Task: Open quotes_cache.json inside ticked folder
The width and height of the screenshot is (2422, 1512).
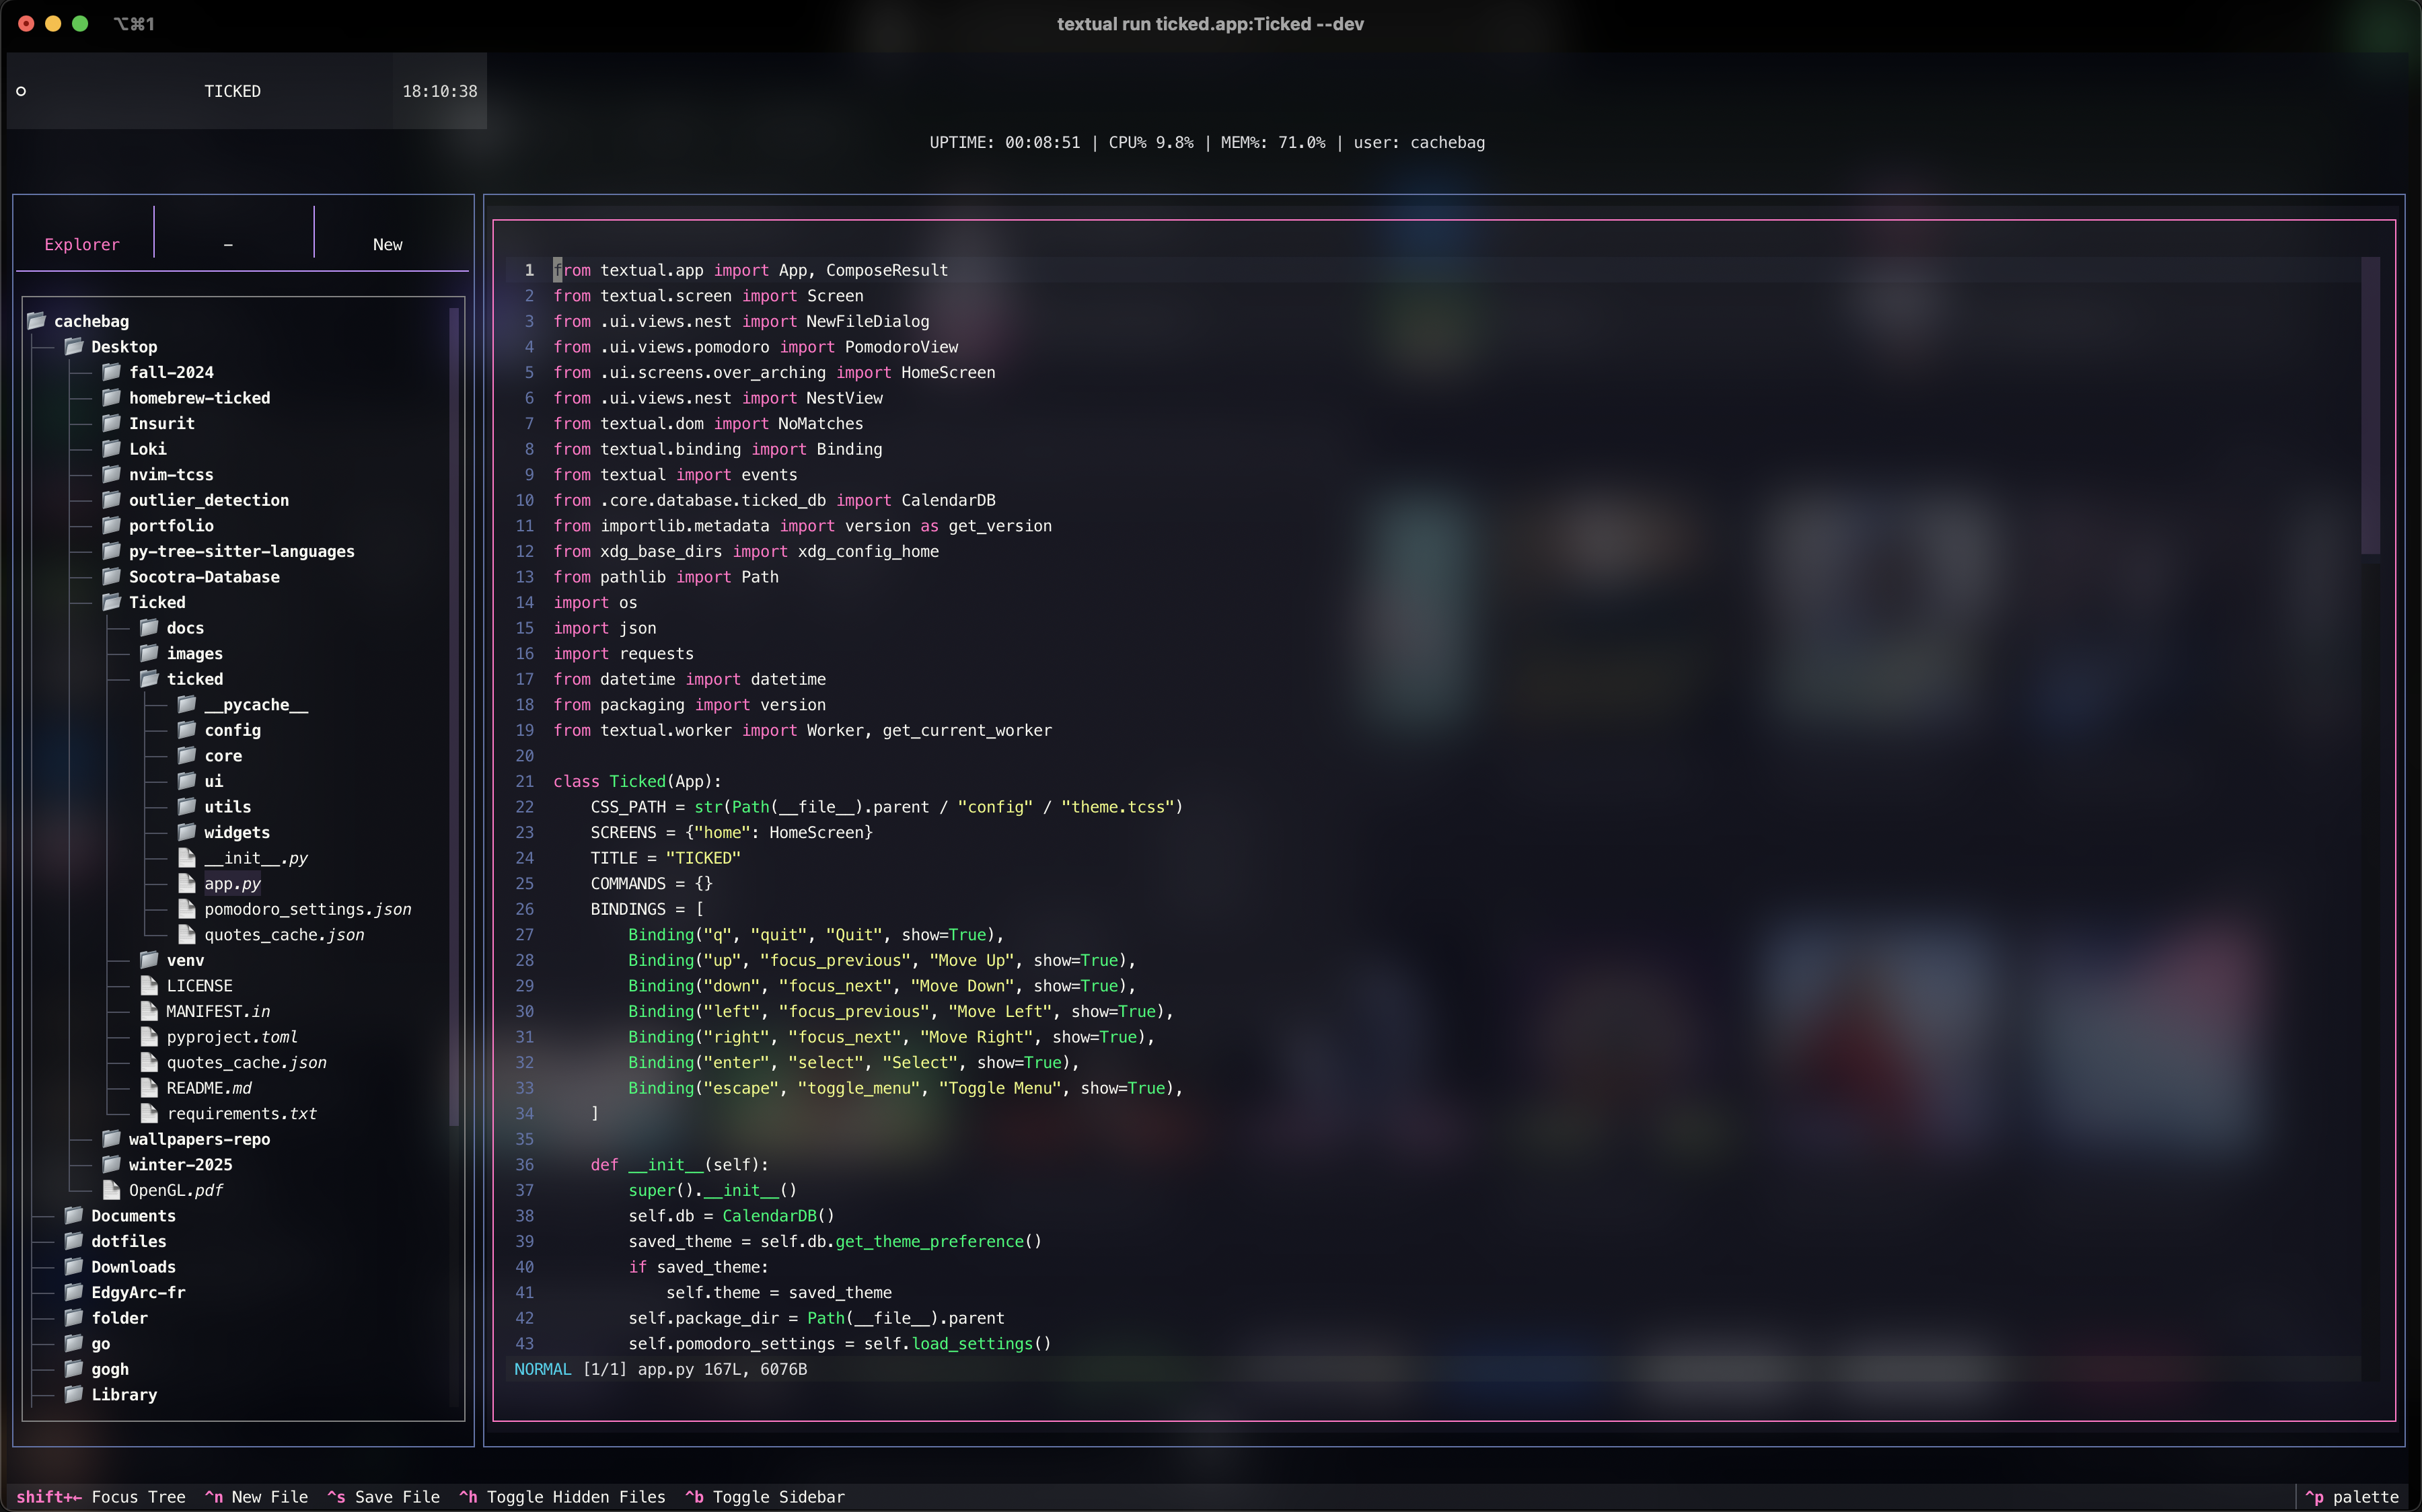Action: tap(284, 935)
